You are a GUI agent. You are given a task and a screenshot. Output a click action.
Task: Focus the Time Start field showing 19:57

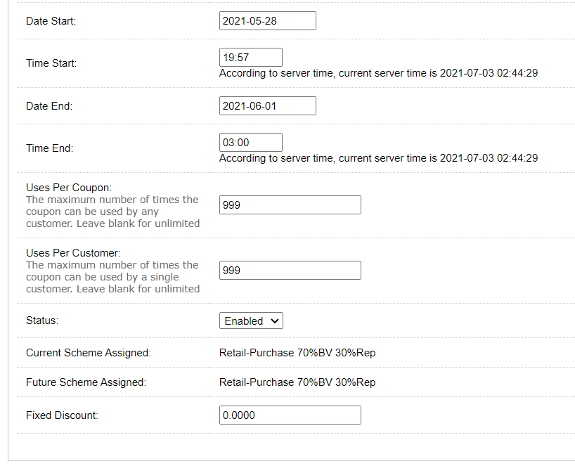pos(251,58)
